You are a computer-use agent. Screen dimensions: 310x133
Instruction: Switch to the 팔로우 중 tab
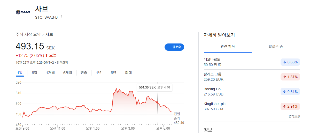(x=276, y=47)
